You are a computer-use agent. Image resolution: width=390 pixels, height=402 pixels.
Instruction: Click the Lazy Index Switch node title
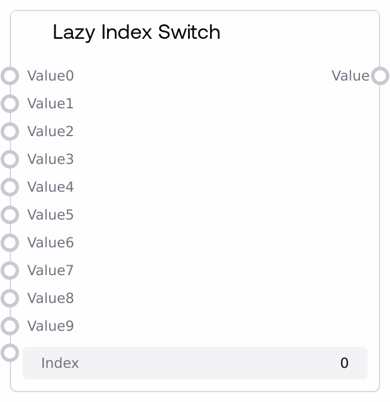137,32
